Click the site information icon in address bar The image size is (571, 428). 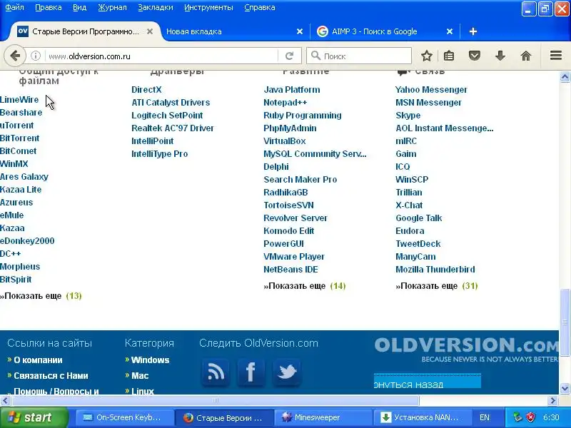(x=35, y=56)
